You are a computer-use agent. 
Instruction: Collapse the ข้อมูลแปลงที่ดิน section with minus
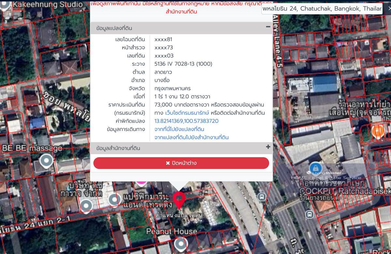tap(268, 27)
